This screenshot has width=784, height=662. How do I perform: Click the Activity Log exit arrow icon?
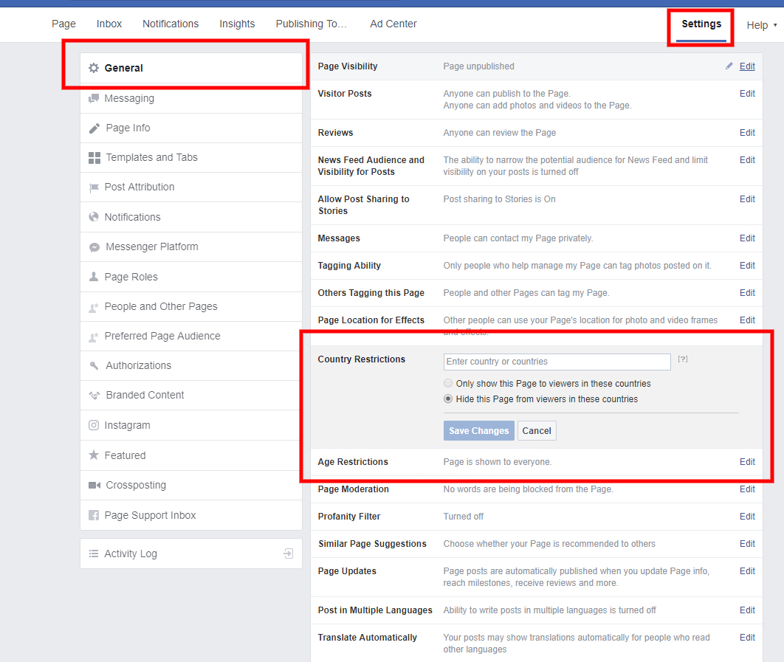click(x=289, y=554)
